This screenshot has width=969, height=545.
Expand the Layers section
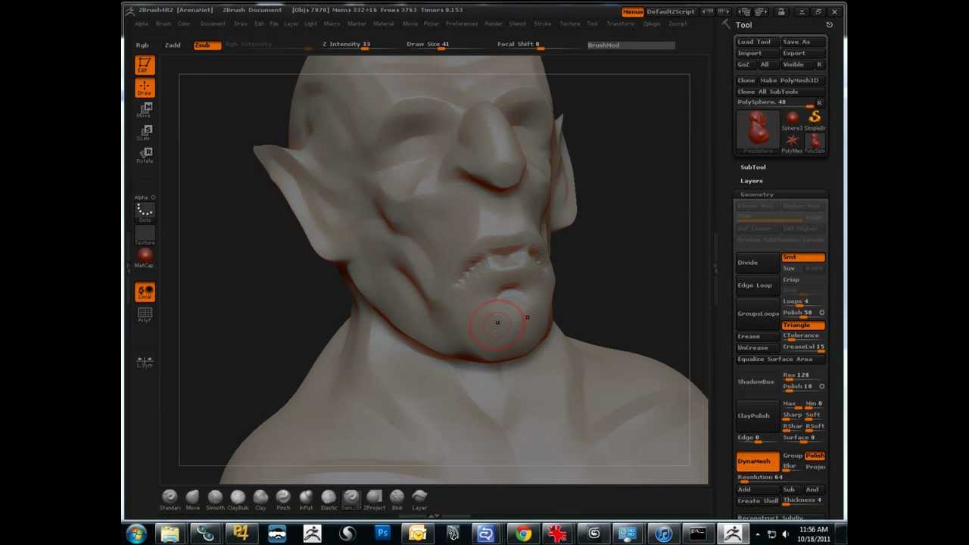coord(752,181)
